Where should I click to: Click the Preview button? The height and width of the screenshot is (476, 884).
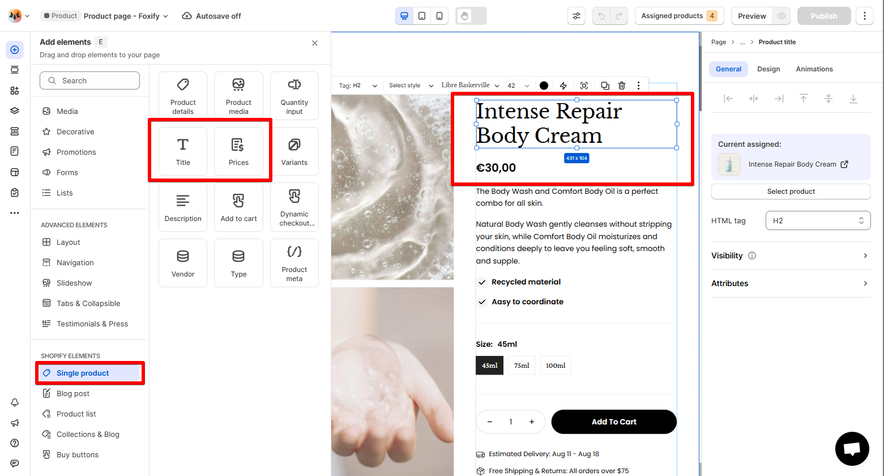(x=752, y=16)
